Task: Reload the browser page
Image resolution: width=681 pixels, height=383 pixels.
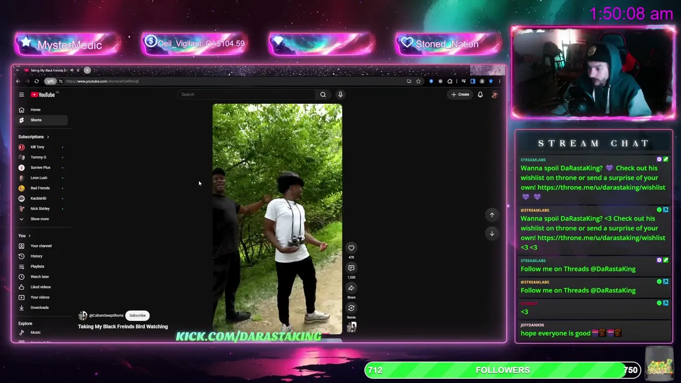Action: [x=36, y=81]
